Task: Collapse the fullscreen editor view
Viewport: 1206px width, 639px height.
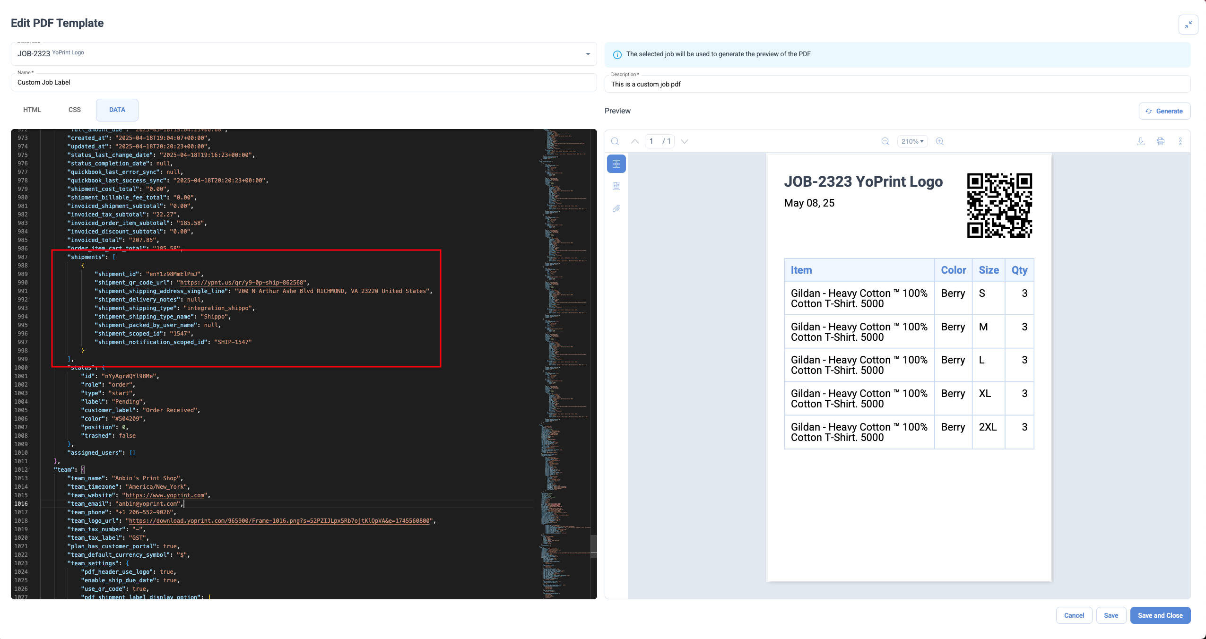Action: (x=1188, y=25)
